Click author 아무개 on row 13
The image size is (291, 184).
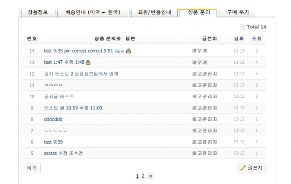[200, 63]
